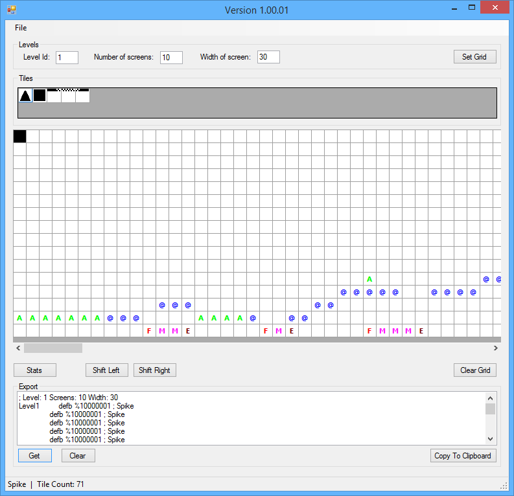The width and height of the screenshot is (514, 496).
Task: Shift the grid right
Action: [x=154, y=370]
